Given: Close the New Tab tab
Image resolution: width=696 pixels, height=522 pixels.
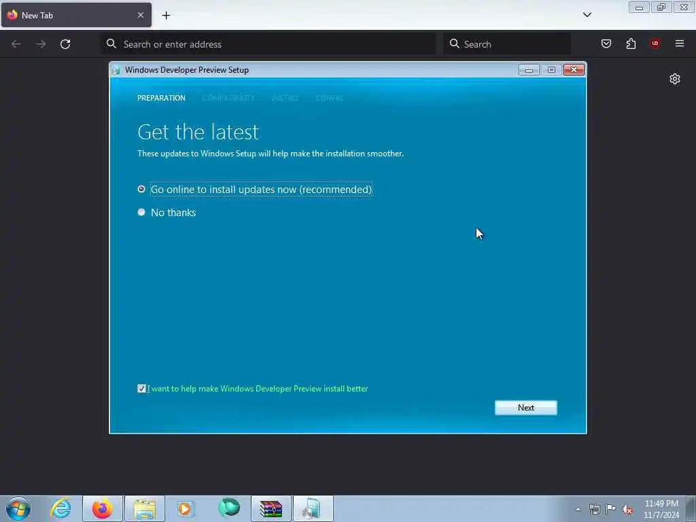Looking at the screenshot, I should pos(141,15).
